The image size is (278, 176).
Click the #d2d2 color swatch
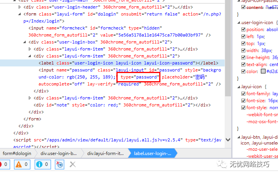pos(263,71)
